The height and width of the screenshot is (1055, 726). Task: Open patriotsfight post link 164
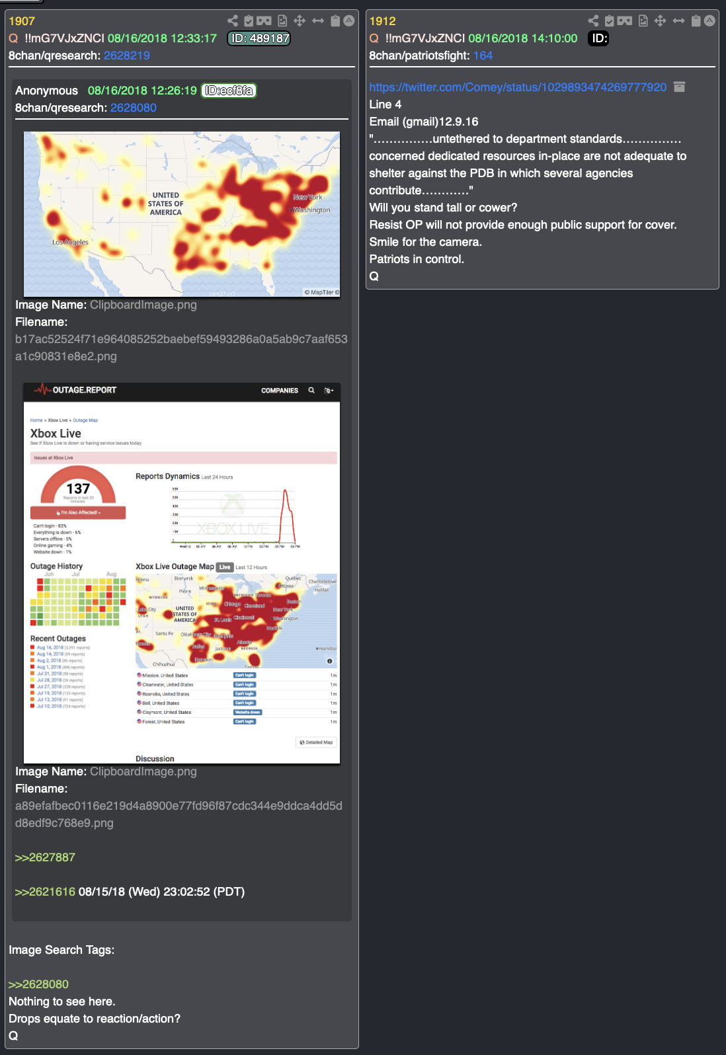click(x=483, y=56)
